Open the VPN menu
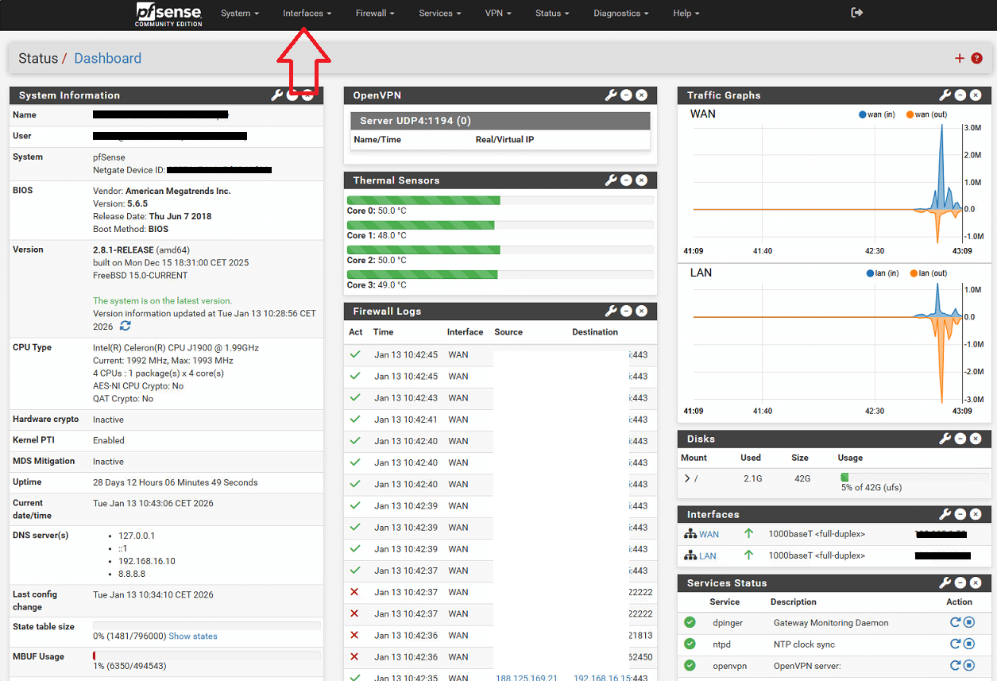Viewport: 997px width, 681px height. pos(497,14)
